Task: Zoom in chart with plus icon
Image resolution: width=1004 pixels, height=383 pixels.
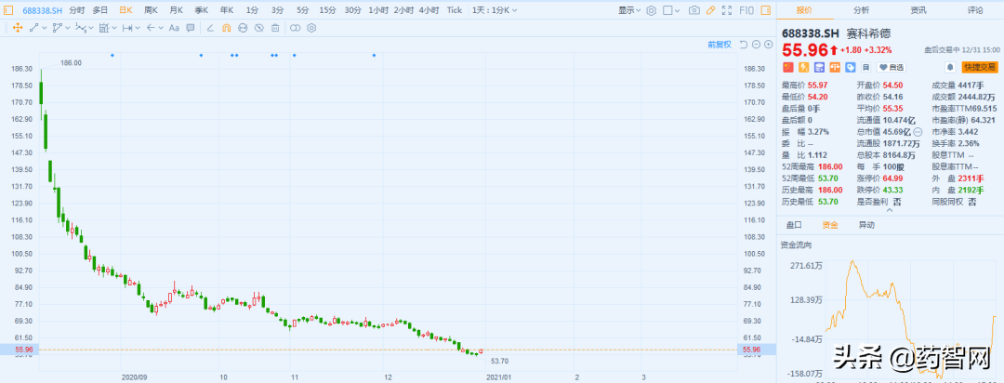Action: tap(769, 45)
